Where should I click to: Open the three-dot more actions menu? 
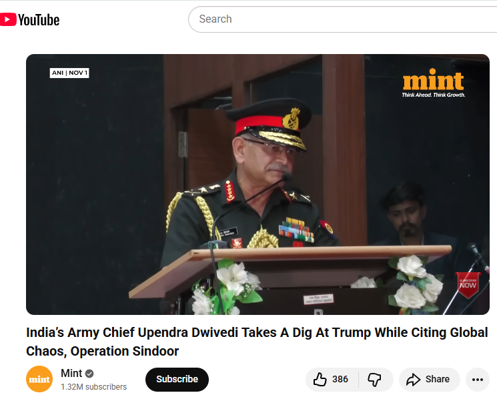click(x=478, y=380)
